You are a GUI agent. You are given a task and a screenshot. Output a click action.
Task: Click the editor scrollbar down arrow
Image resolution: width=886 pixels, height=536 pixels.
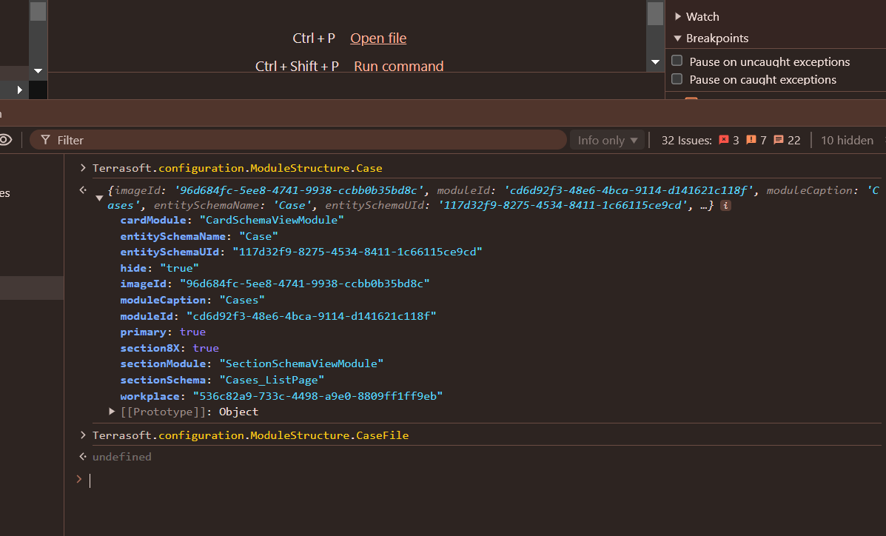coord(655,62)
